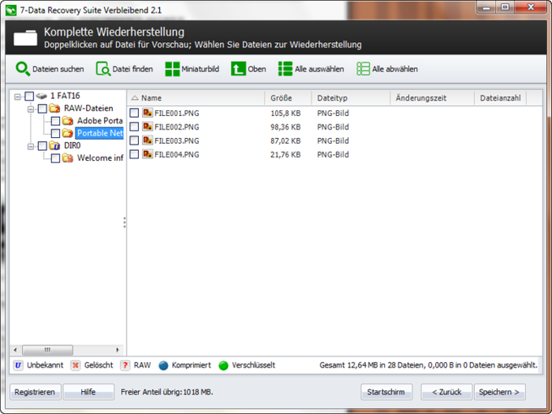The width and height of the screenshot is (552, 414).
Task: Click the Adobe Porta folder icon
Action: pyautogui.click(x=67, y=121)
